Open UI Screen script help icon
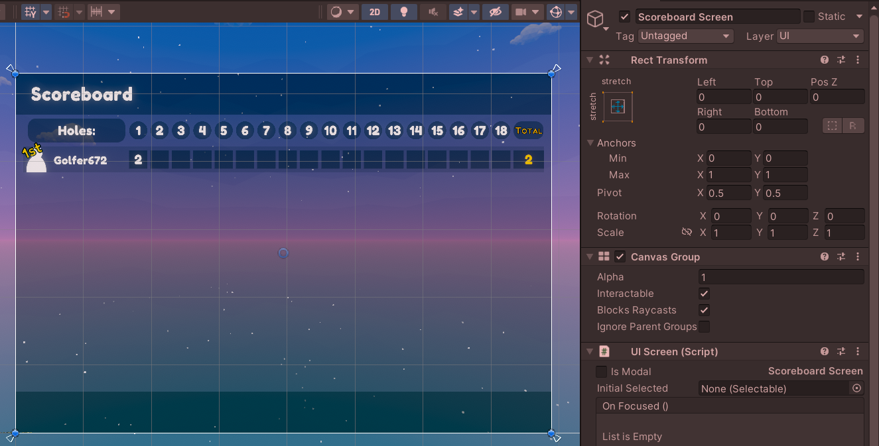The width and height of the screenshot is (879, 446). point(825,351)
